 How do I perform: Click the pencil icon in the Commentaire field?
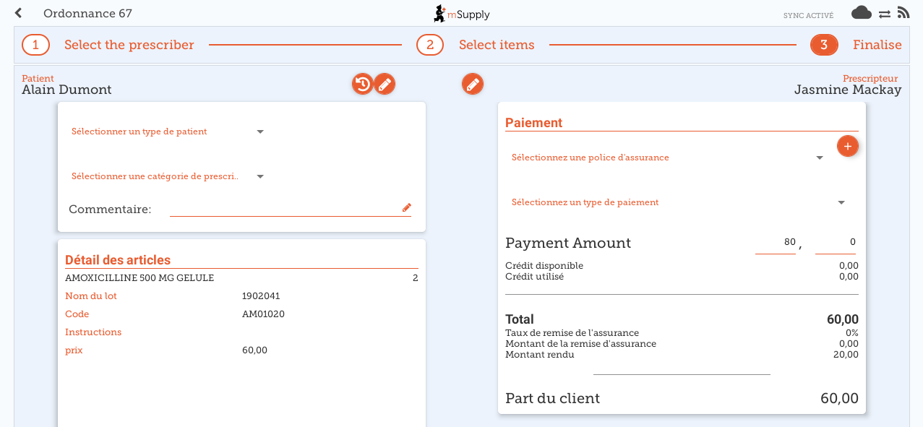tap(407, 208)
